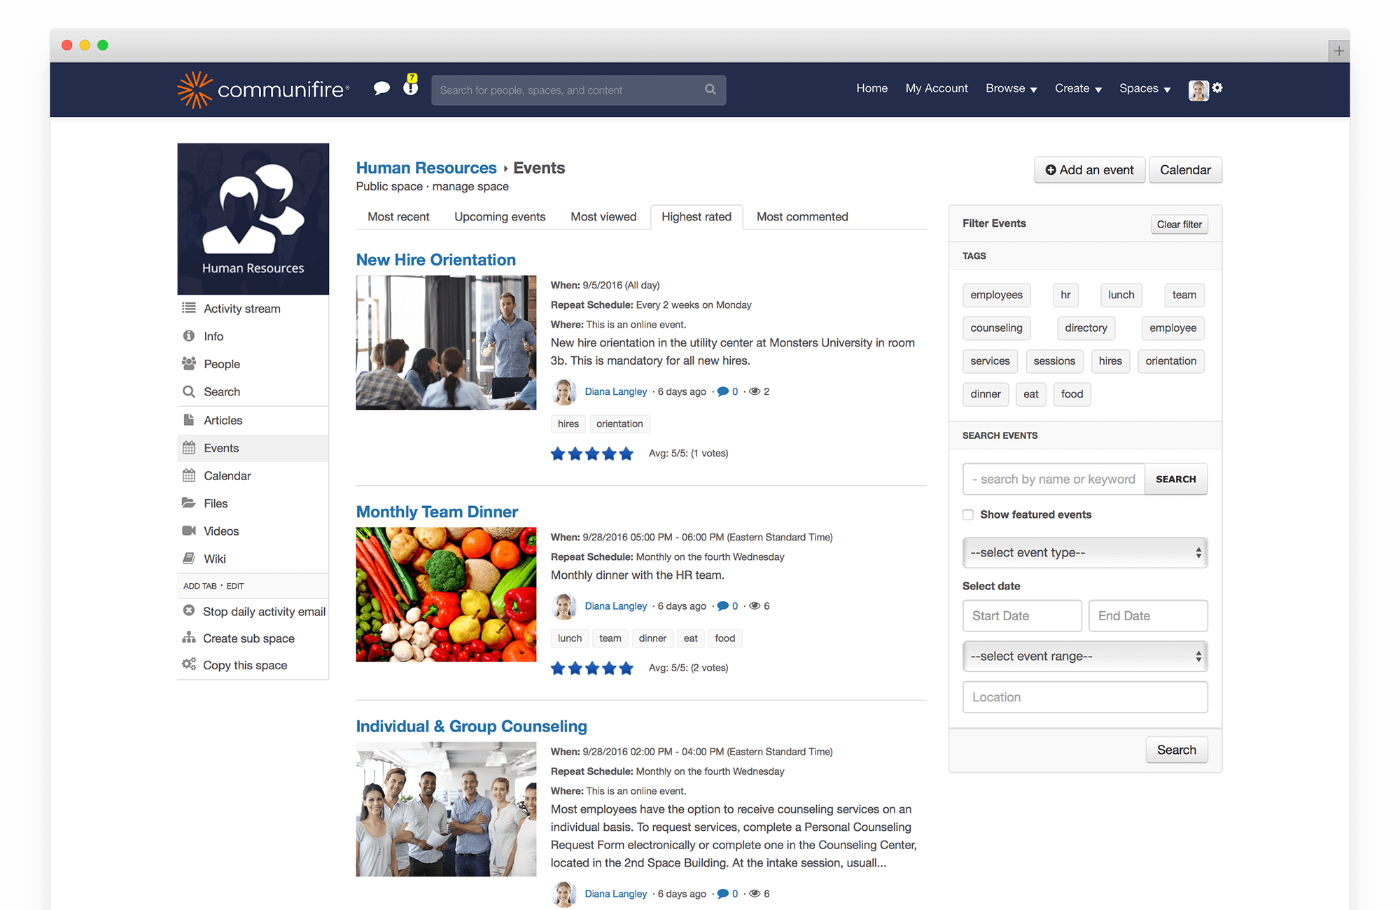The height and width of the screenshot is (910, 1400).
Task: Select the People icon in sidebar
Action: pyautogui.click(x=188, y=363)
